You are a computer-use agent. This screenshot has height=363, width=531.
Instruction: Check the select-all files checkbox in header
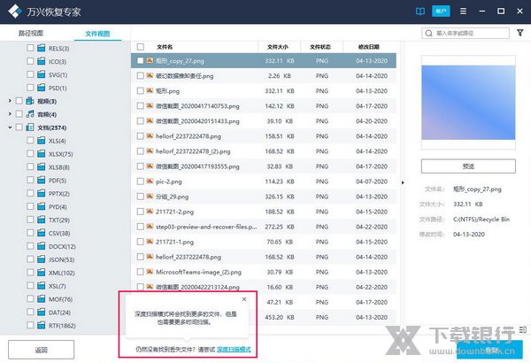(141, 47)
